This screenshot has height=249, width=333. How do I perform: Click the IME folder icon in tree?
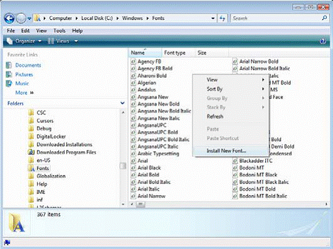(x=31, y=192)
